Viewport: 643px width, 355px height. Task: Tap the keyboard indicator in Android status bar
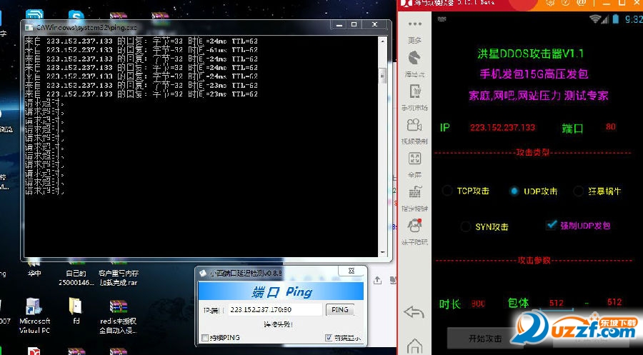pyautogui.click(x=442, y=19)
